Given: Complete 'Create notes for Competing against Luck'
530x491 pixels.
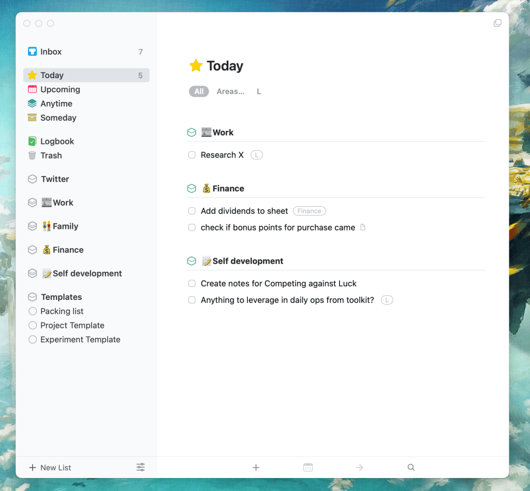Looking at the screenshot, I should 192,283.
